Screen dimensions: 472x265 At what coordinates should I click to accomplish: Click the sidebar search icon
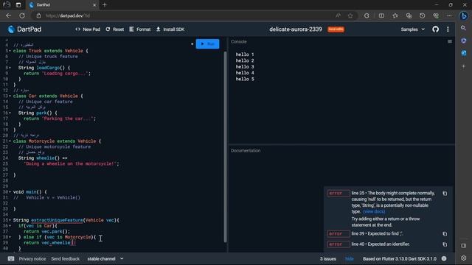[464, 28]
